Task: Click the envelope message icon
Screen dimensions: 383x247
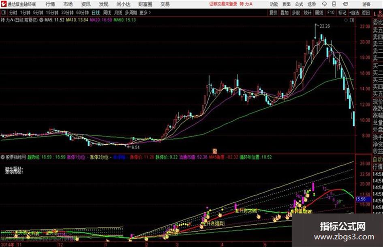Action: coord(345,4)
